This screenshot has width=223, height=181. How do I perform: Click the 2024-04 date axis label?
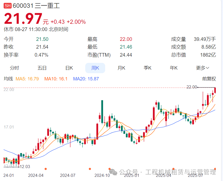point(36,175)
